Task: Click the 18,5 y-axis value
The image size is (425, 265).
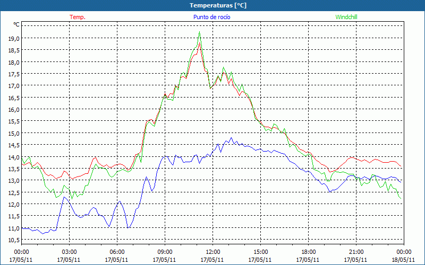Action: 14,50
